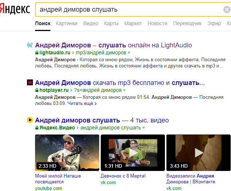Expand hotplayer.ru result dropdown arrow
The height and width of the screenshot is (191, 231).
pyautogui.click(x=124, y=90)
